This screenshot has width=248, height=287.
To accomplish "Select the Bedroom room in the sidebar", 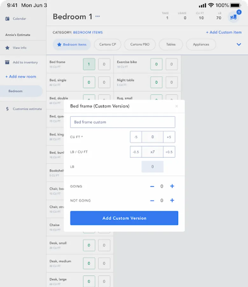I will click(21, 91).
